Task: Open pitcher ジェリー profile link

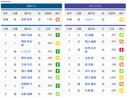Action: 89,19
